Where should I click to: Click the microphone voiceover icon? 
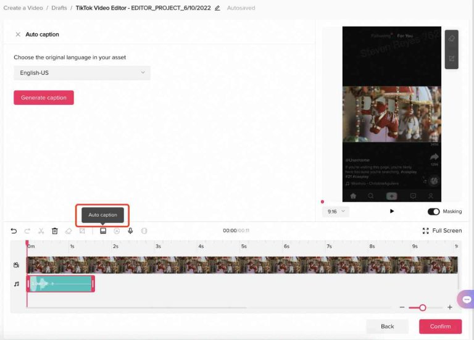pyautogui.click(x=130, y=231)
